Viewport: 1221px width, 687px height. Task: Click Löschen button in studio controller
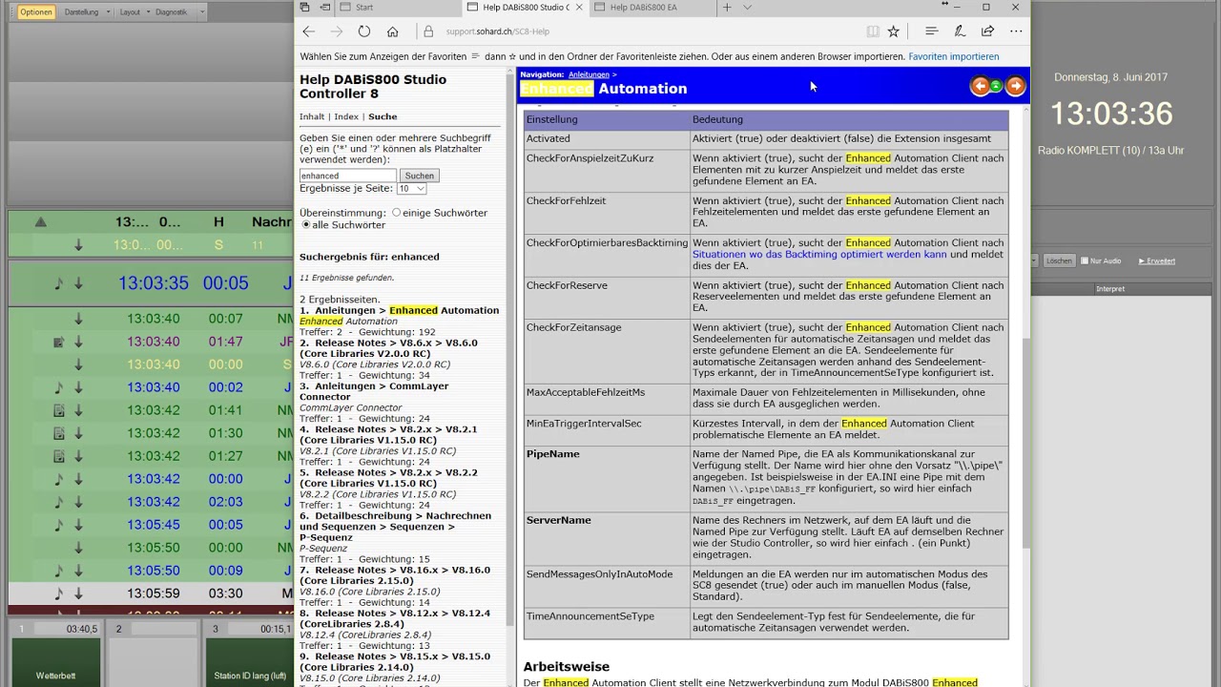[1059, 260]
